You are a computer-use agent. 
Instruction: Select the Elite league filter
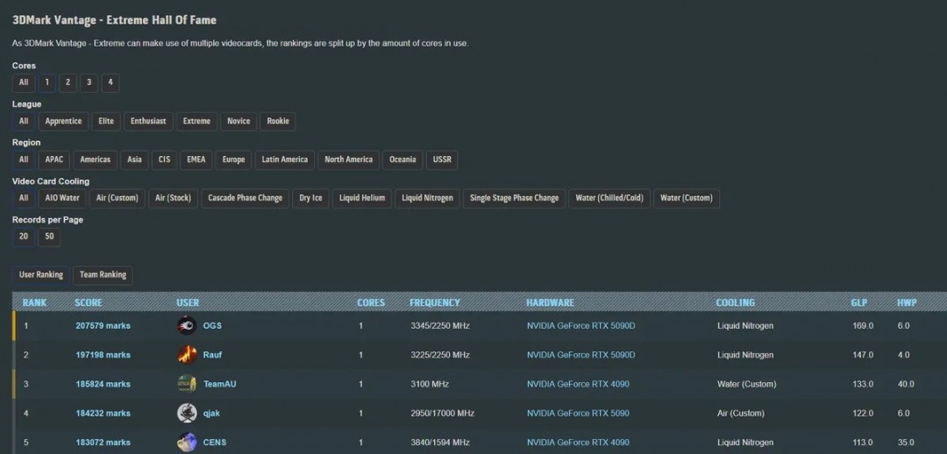tap(106, 121)
